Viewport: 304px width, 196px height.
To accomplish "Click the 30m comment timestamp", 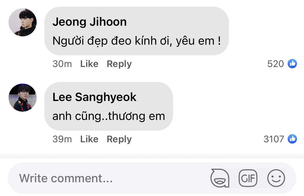I will pyautogui.click(x=62, y=64).
